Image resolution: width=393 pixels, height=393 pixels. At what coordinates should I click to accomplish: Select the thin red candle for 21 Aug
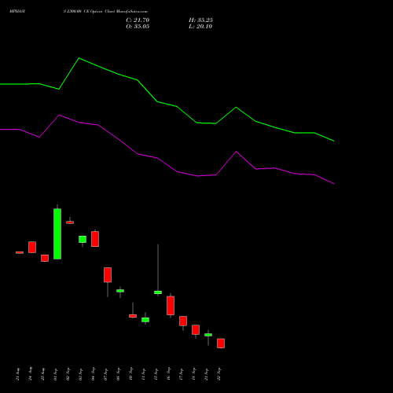(x=20, y=252)
